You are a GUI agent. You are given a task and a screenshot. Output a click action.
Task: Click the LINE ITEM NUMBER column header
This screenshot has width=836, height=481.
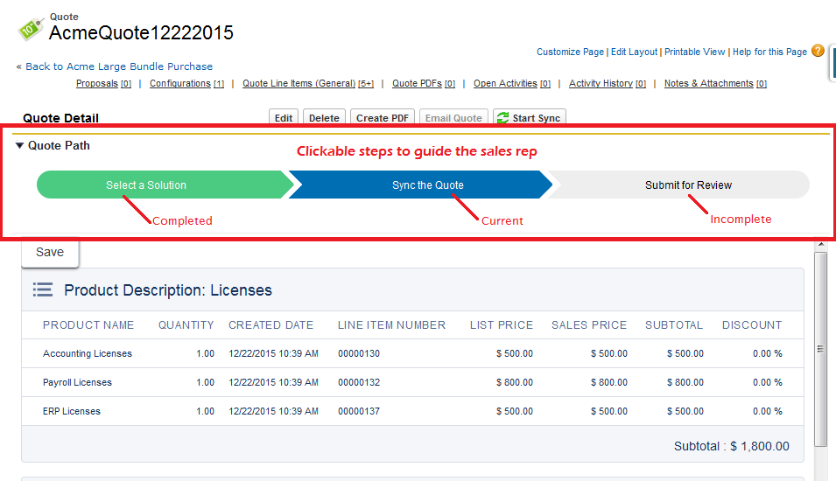[x=391, y=325]
